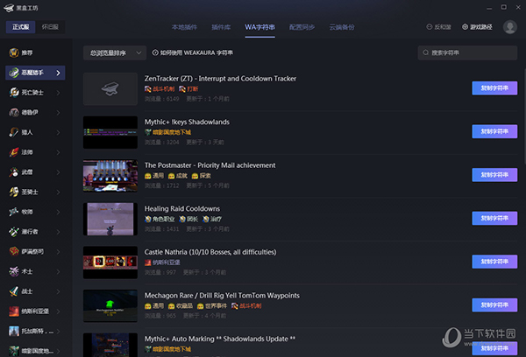Viewport: 526px width, 357px height.
Task: Open the 法师 class category icon
Action: (x=13, y=152)
